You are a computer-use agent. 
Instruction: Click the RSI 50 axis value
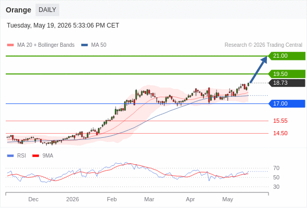[x=276, y=177]
